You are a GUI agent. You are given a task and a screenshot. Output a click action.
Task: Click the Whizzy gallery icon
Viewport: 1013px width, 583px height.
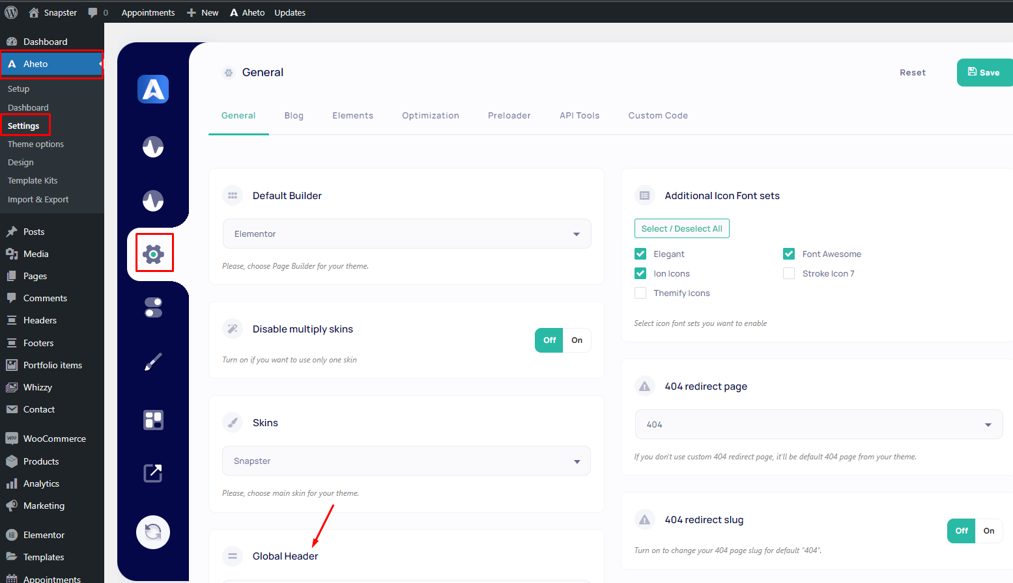point(12,387)
